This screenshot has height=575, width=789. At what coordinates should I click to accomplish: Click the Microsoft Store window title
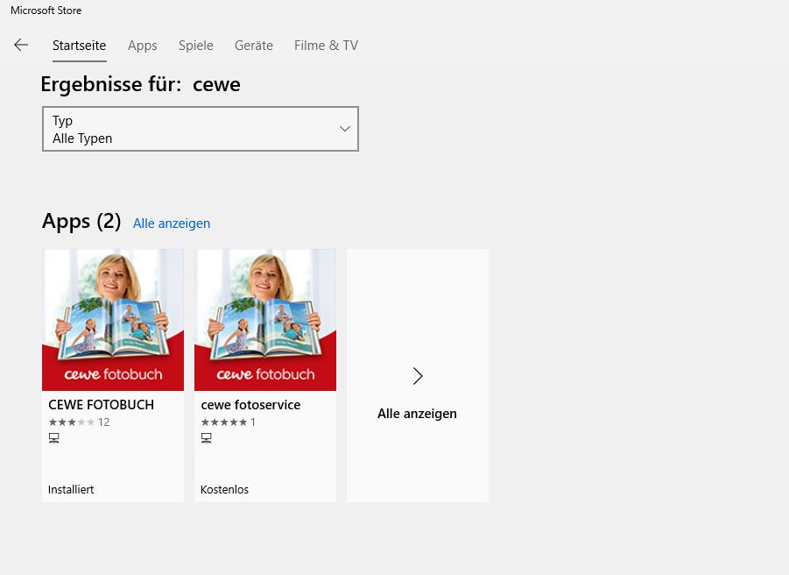pos(46,11)
